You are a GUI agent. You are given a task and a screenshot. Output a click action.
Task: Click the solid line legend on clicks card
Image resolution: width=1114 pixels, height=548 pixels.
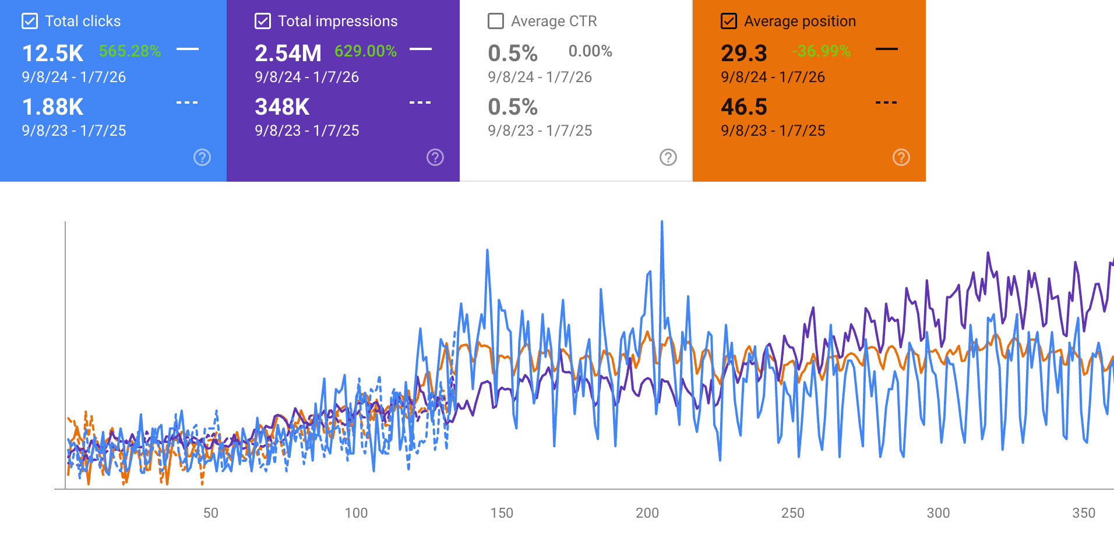point(188,50)
